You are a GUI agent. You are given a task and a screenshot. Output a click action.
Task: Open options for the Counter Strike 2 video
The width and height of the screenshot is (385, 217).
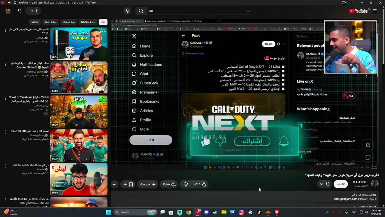5,64
